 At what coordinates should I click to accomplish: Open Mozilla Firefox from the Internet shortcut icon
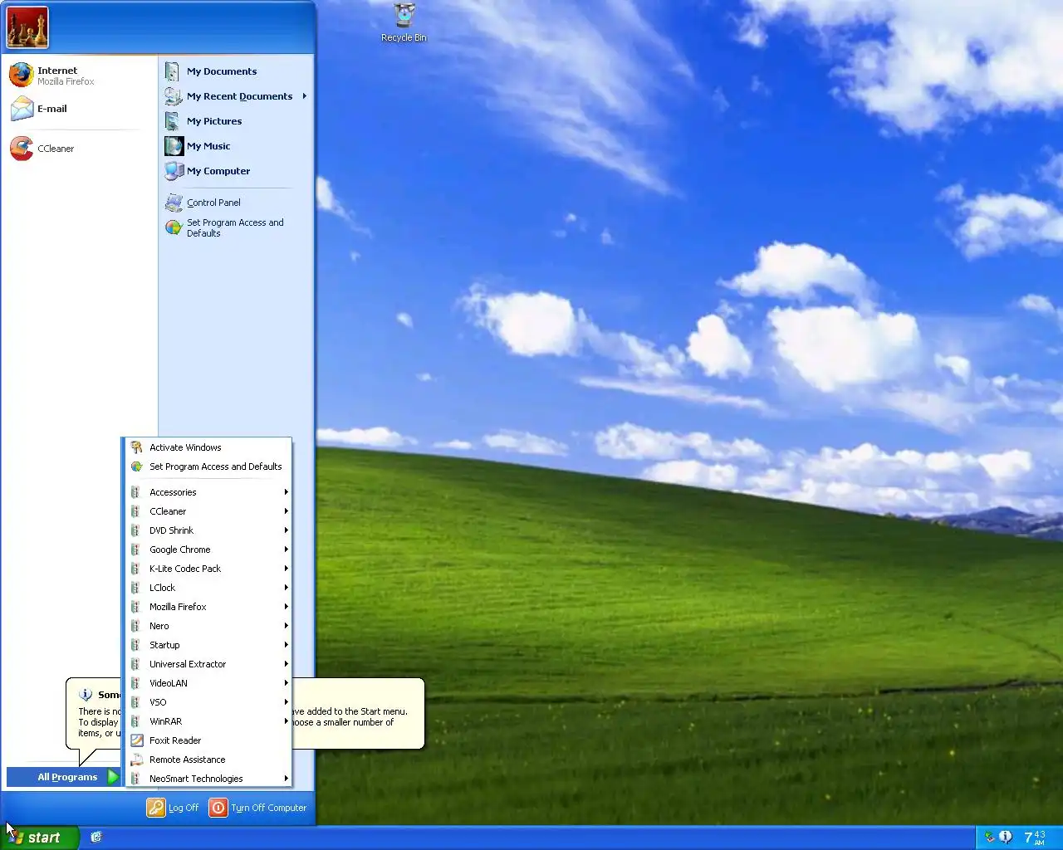(21, 76)
